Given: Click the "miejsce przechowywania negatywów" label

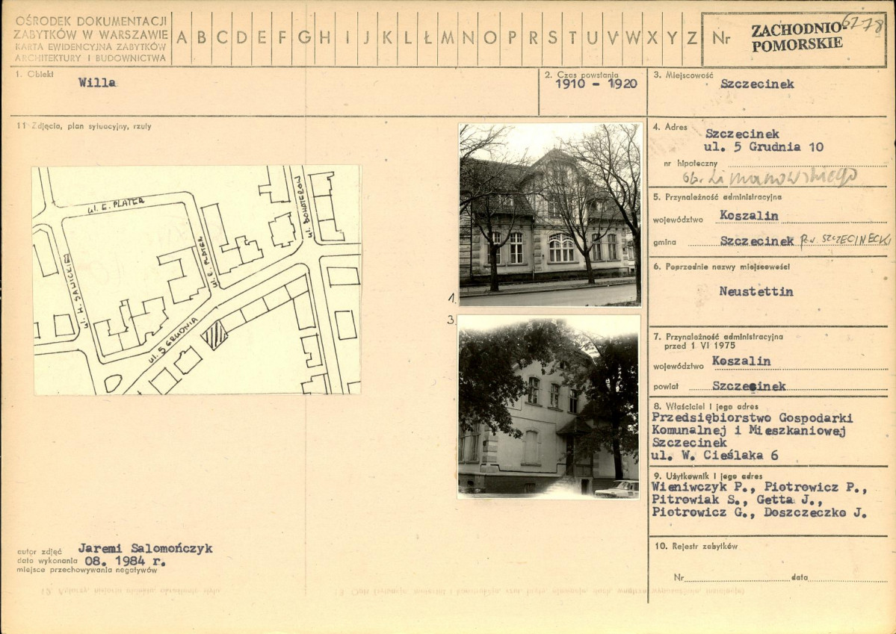Looking at the screenshot, I should [87, 570].
